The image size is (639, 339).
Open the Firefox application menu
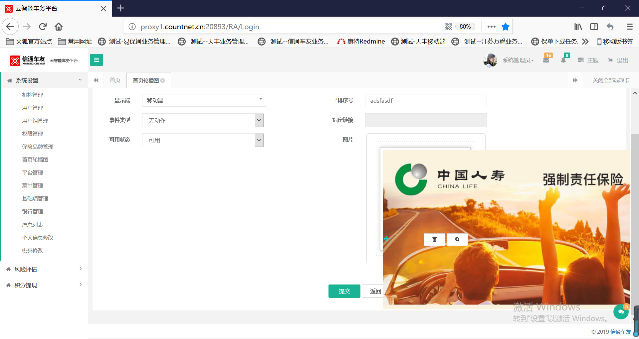point(629,27)
